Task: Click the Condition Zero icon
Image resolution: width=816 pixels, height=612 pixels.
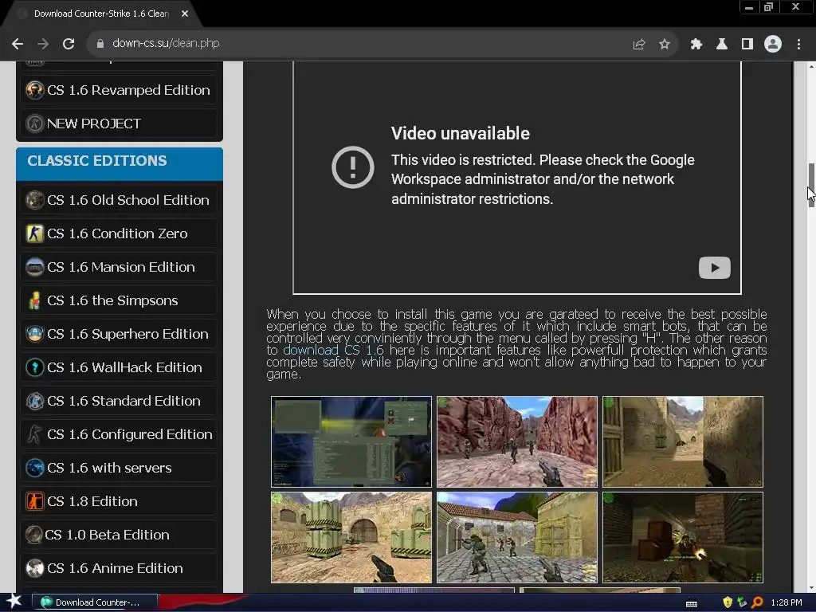Action: pos(34,233)
